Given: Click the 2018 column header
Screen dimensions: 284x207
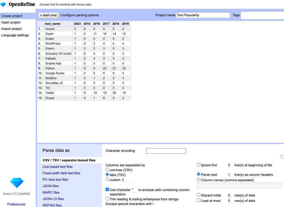Looking at the screenshot, I should 116,24.
